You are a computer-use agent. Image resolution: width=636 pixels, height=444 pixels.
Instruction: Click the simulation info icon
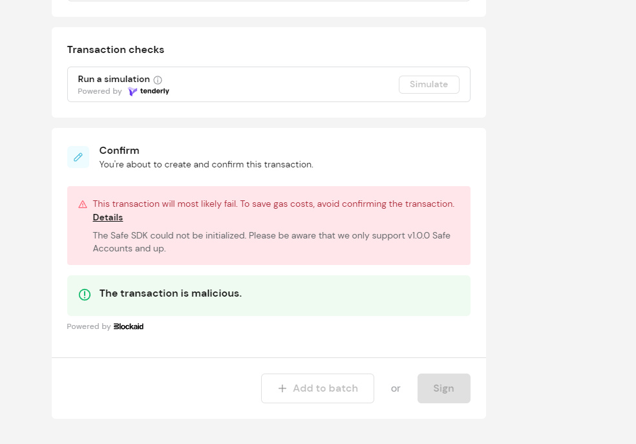(x=158, y=80)
